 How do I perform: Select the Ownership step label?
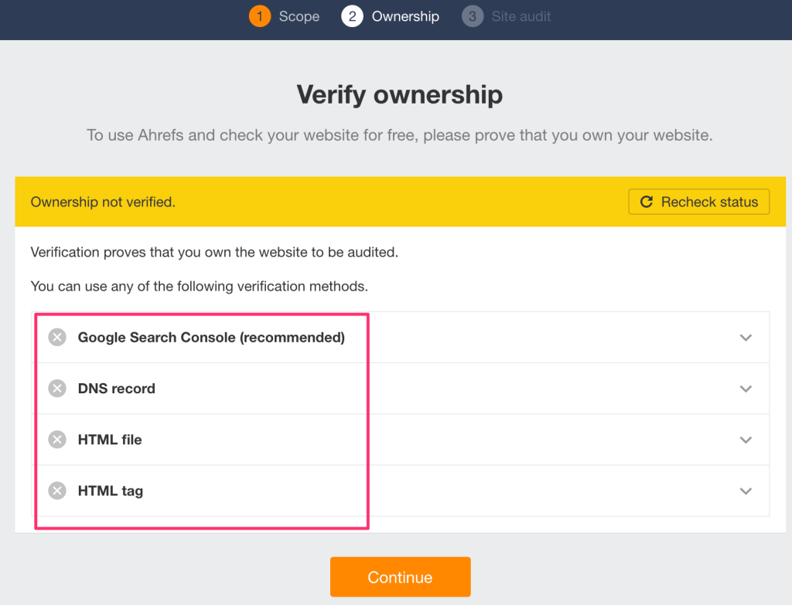pos(405,16)
